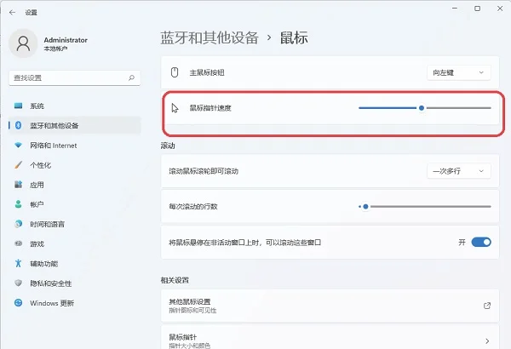Open the 向左键 primary button dropdown

(x=458, y=72)
